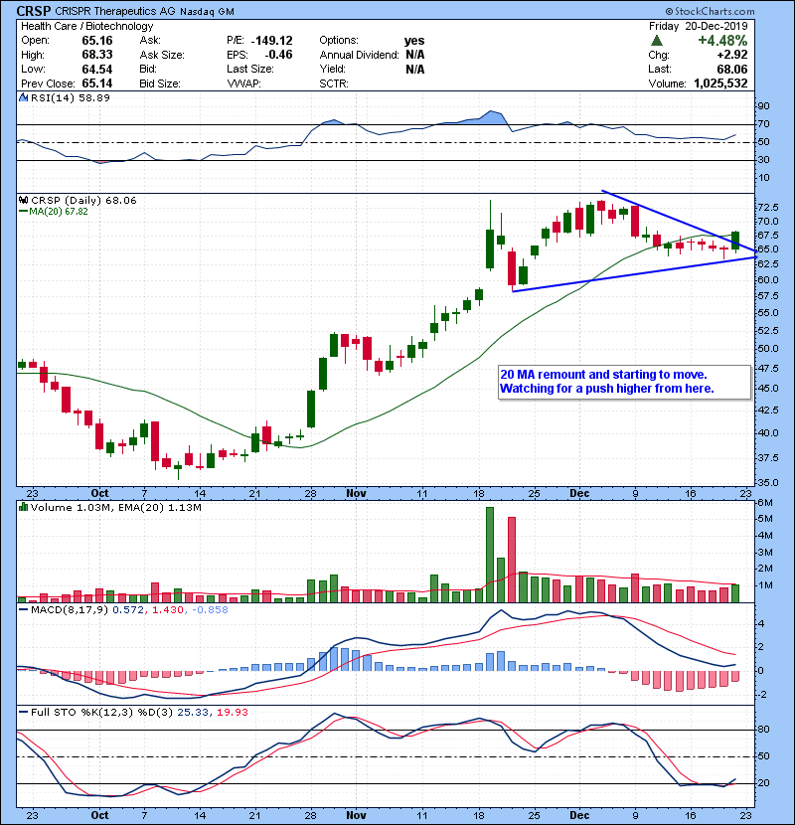Click the MACD(8,17,9) indicator label

(x=70, y=610)
